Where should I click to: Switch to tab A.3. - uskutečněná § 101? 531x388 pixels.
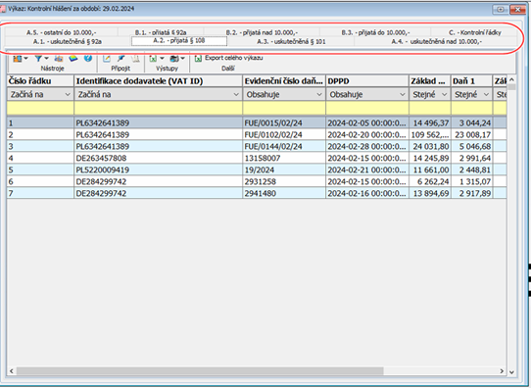tap(291, 41)
